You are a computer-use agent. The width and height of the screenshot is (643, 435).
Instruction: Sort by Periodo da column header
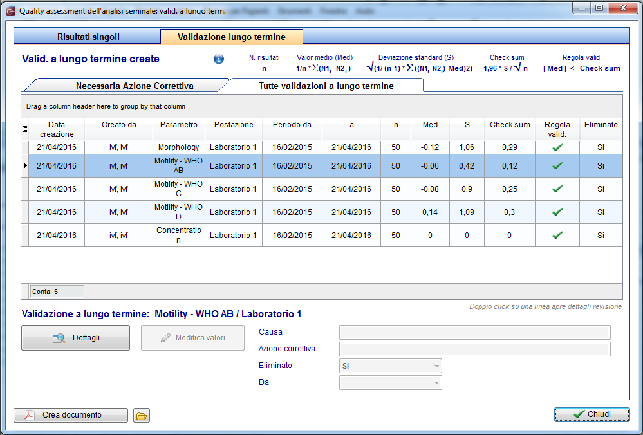[x=292, y=129]
